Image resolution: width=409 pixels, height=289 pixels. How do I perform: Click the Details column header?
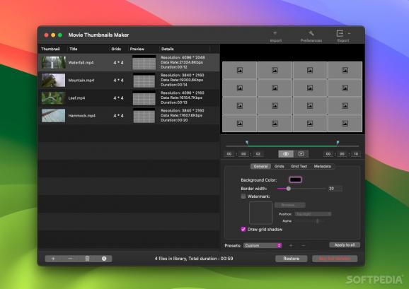(168, 49)
